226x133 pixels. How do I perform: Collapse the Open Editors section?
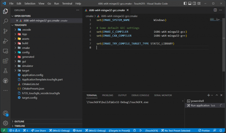click(46, 16)
